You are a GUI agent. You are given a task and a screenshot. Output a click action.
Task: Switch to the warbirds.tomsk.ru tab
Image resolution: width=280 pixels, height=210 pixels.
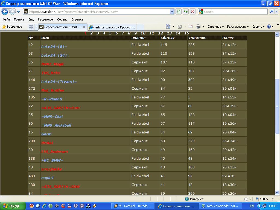click(x=112, y=27)
